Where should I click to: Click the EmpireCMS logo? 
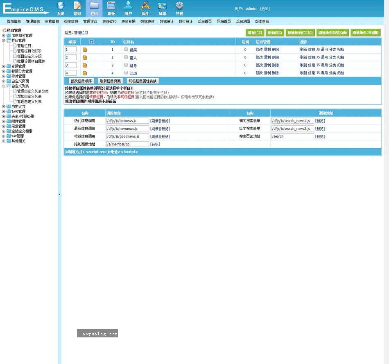(25, 9)
